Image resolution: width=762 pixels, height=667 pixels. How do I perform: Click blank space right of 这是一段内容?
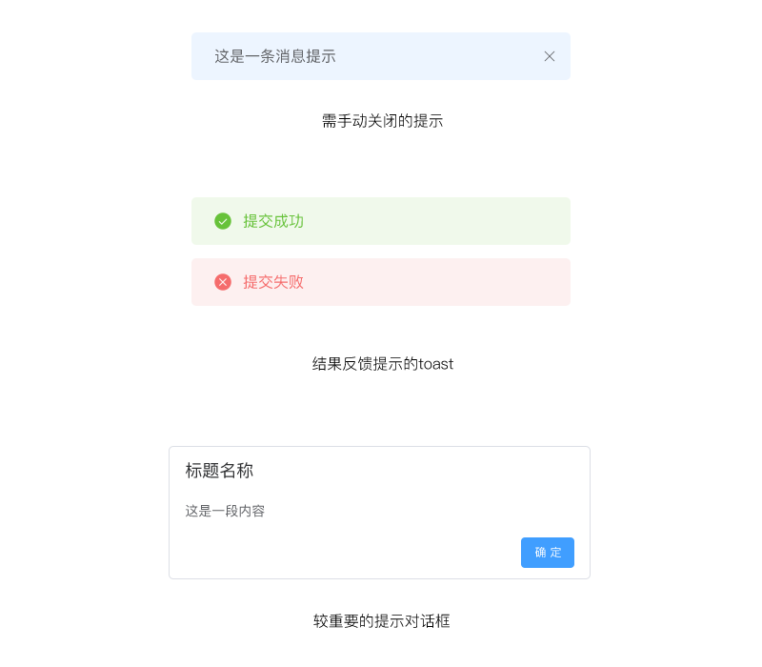click(x=429, y=511)
